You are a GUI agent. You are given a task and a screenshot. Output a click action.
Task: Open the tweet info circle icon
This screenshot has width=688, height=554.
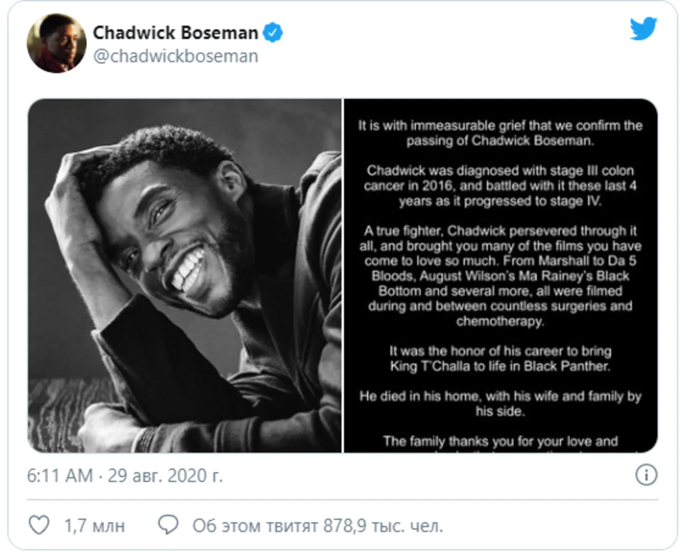coord(646,475)
